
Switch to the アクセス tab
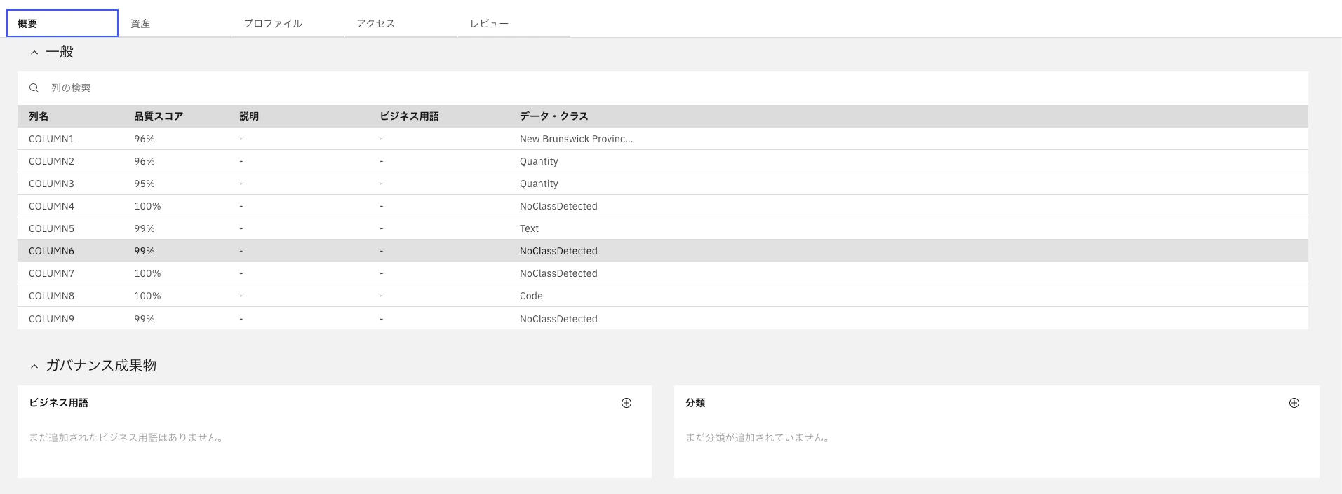[x=401, y=23]
